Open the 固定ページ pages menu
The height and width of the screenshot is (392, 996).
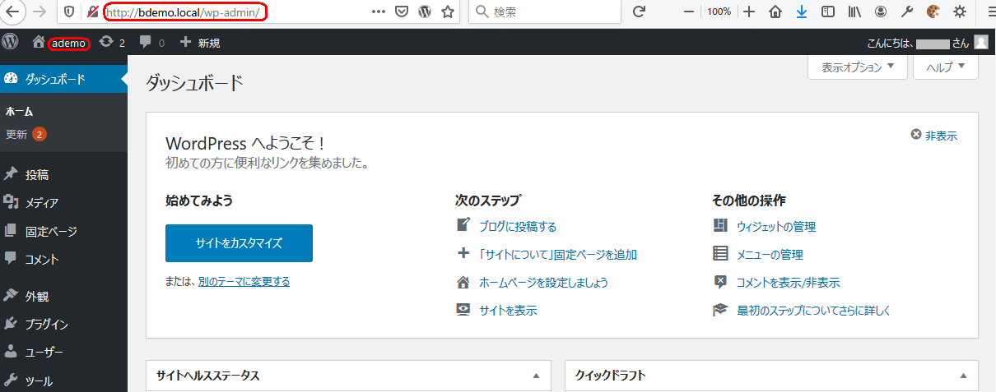click(x=63, y=231)
